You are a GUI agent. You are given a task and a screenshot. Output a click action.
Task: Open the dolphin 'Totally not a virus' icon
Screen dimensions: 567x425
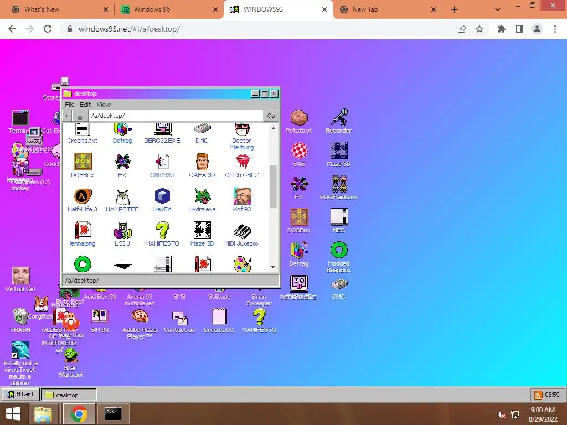click(x=20, y=363)
